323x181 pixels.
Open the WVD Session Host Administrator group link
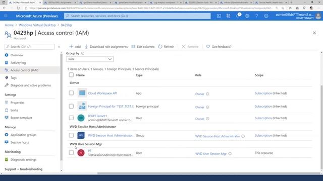click(110, 135)
